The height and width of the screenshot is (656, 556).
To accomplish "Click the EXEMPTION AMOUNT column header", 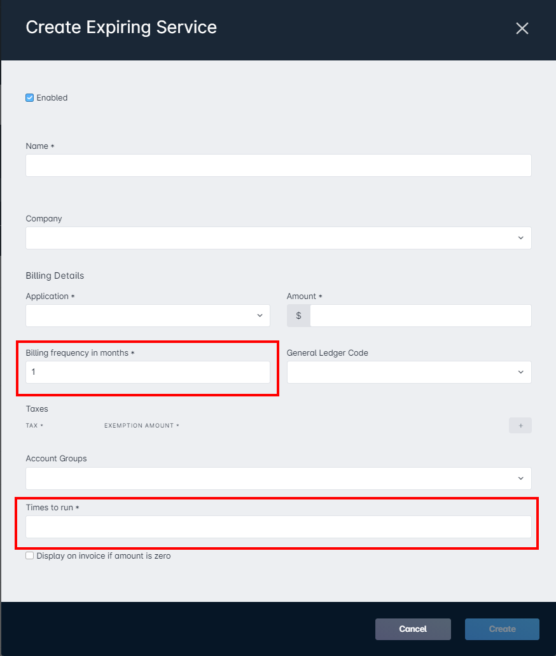I will pos(141,426).
